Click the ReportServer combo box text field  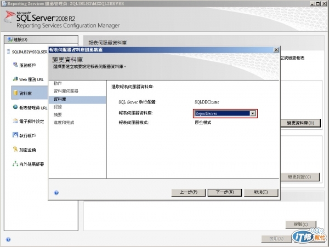point(222,113)
